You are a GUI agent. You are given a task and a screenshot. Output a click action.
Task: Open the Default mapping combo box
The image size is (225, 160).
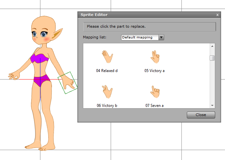pyautogui.click(x=139, y=37)
